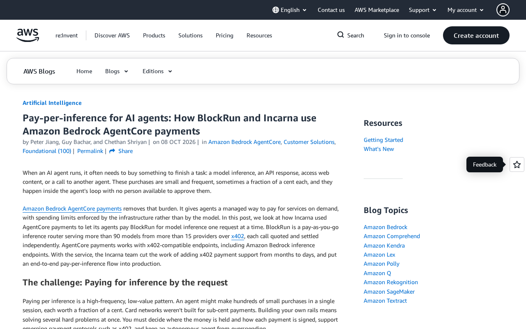Image resolution: width=526 pixels, height=329 pixels.
Task: Open the Amazon Polly blog topic
Action: pos(381,264)
